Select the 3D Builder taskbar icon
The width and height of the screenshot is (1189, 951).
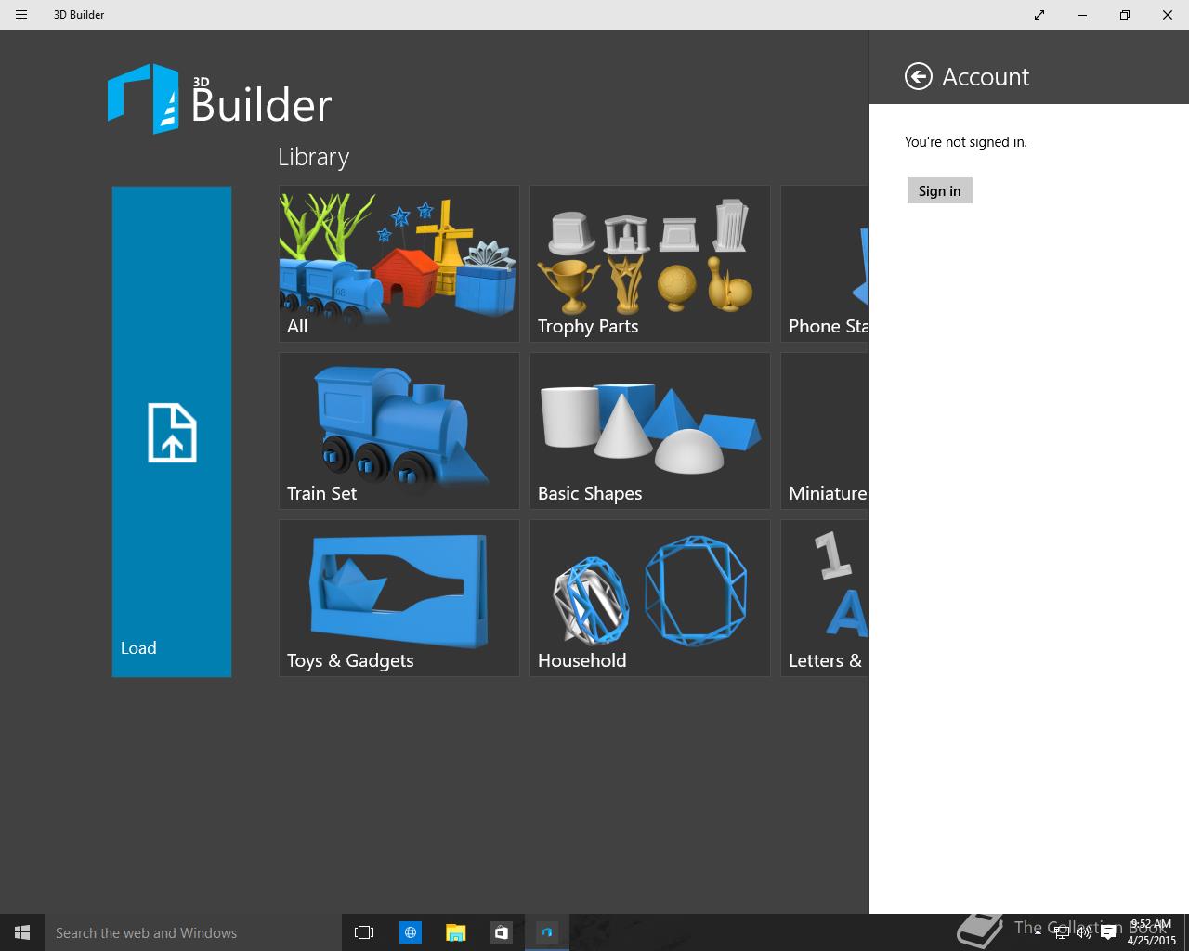547,932
